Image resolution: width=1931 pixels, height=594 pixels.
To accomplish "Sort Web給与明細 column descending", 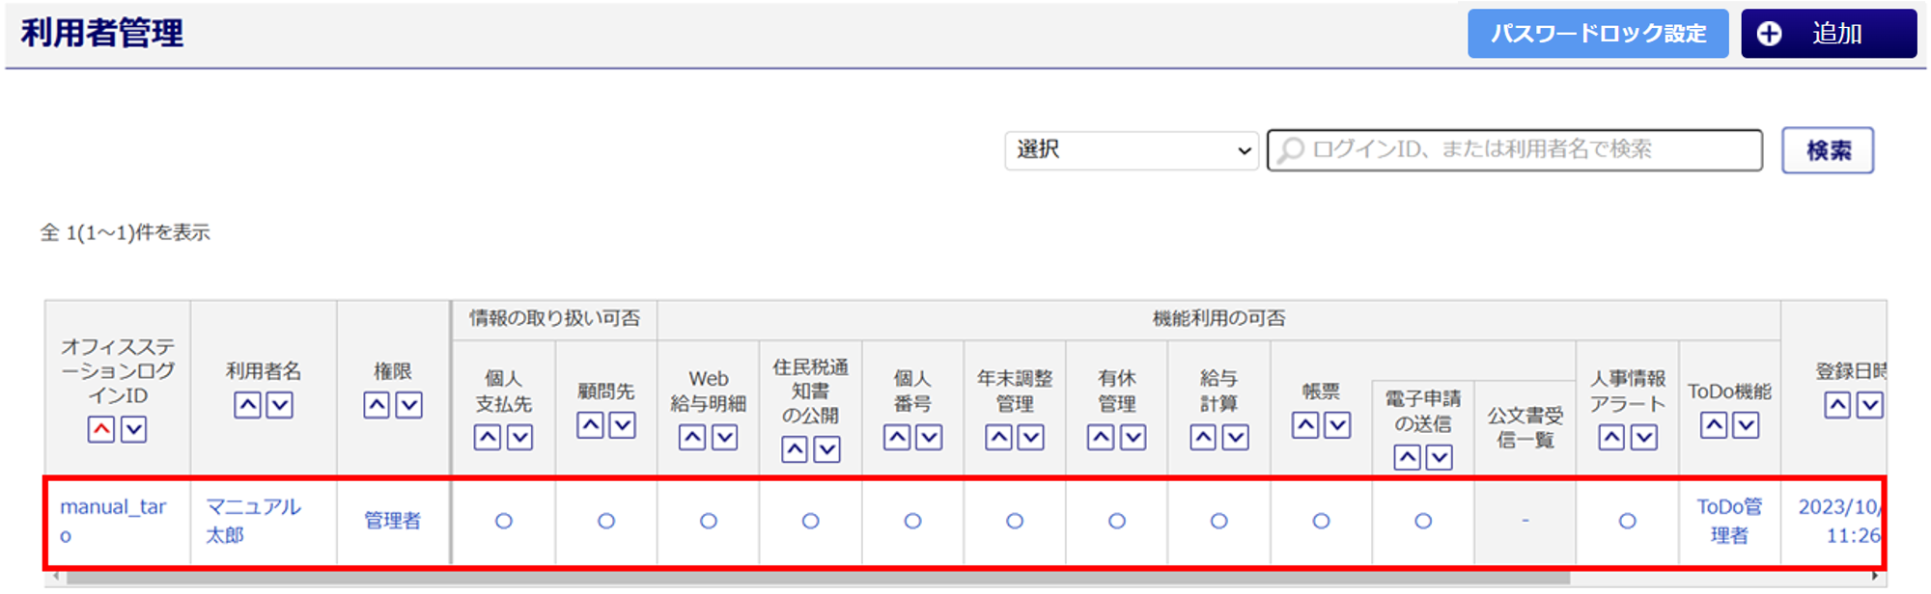I will [x=725, y=438].
